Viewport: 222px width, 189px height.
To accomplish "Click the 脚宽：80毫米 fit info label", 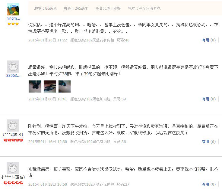I will click(x=45, y=8).
